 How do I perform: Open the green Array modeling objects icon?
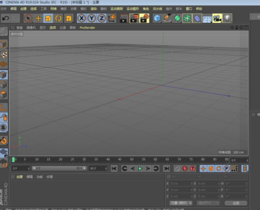187,18
